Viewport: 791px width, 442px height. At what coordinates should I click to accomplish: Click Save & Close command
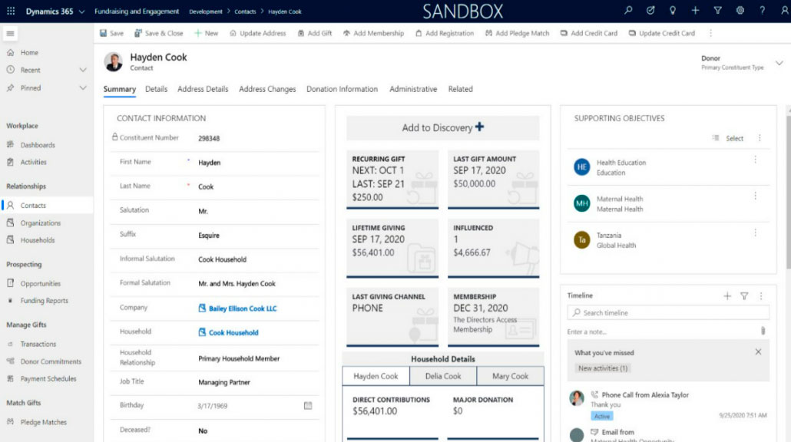click(158, 33)
